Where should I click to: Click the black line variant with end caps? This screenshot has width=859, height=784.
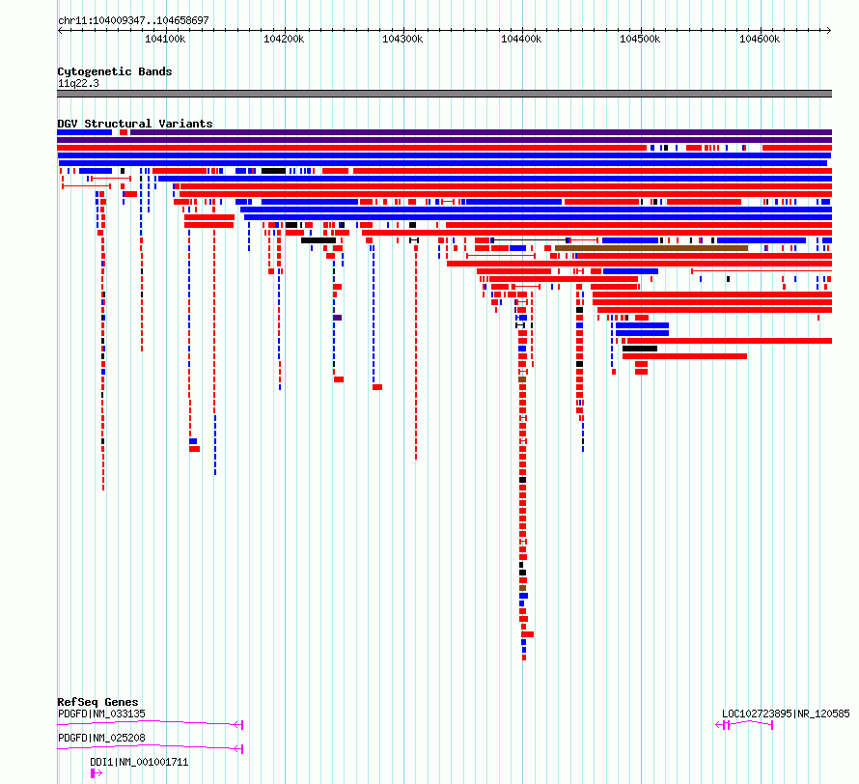(x=530, y=240)
